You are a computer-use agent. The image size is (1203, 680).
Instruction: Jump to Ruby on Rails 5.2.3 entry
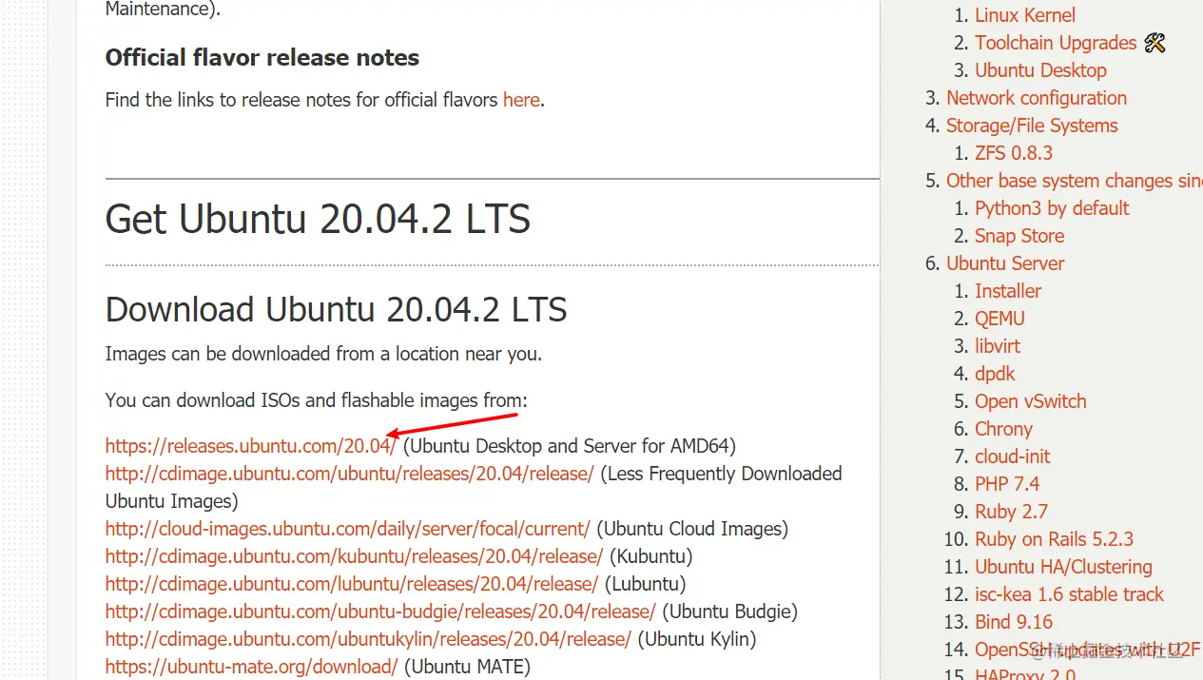1054,539
